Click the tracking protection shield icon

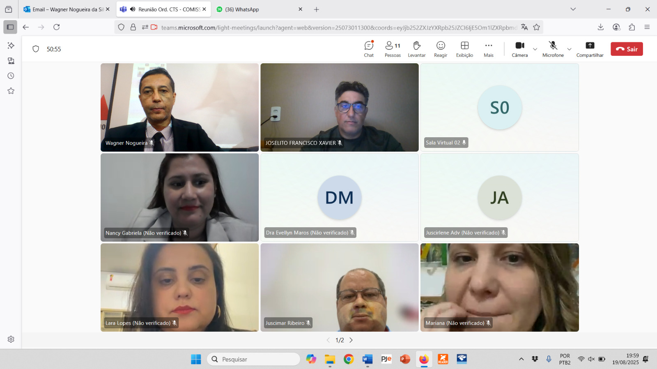[x=121, y=27]
